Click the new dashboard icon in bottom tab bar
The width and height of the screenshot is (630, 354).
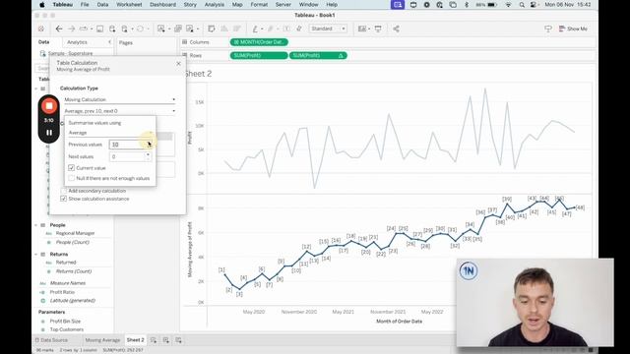pyautogui.click(x=166, y=340)
